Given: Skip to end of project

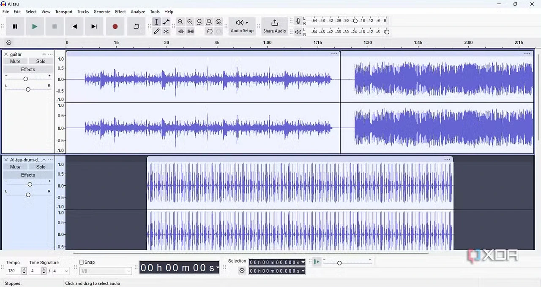Looking at the screenshot, I should 94,27.
